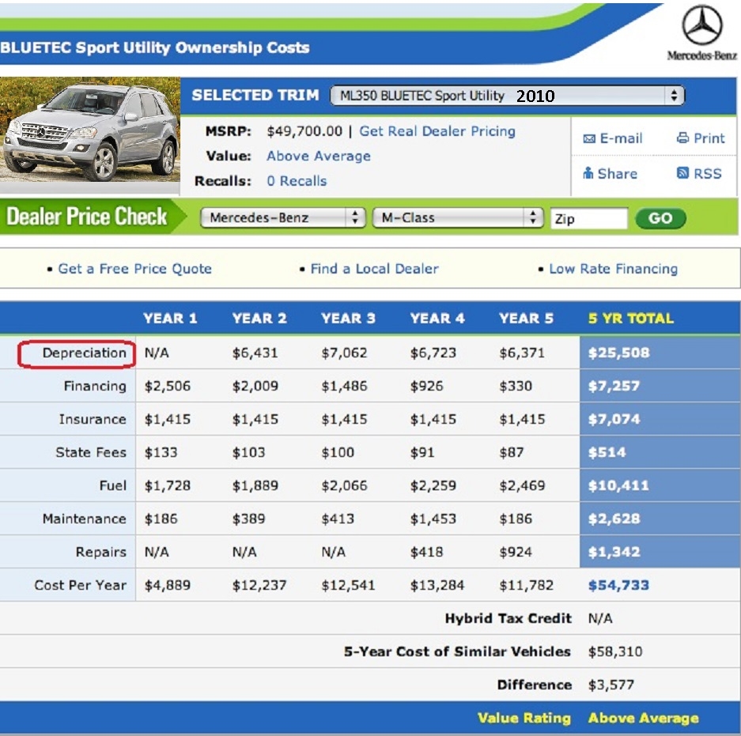741x736 pixels.
Task: Click Year 1 financing $2,506
Action: [x=168, y=386]
